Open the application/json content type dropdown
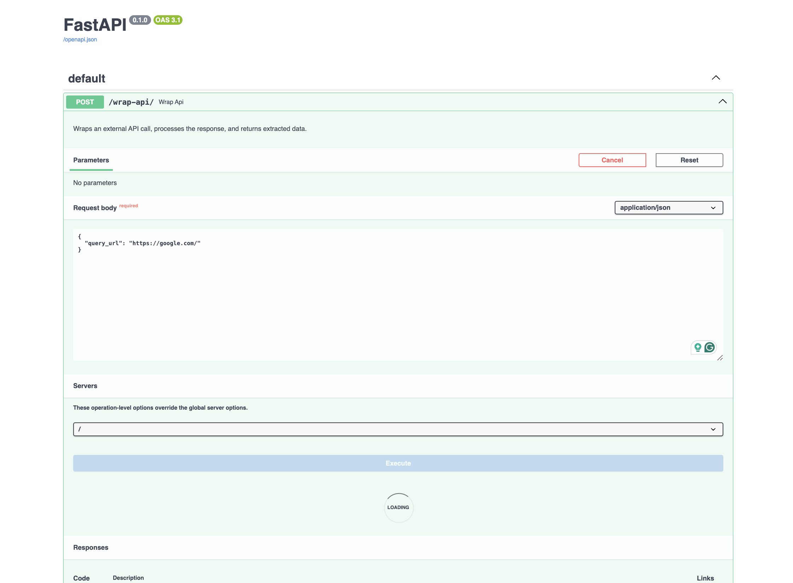This screenshot has height=583, width=793. [x=668, y=208]
